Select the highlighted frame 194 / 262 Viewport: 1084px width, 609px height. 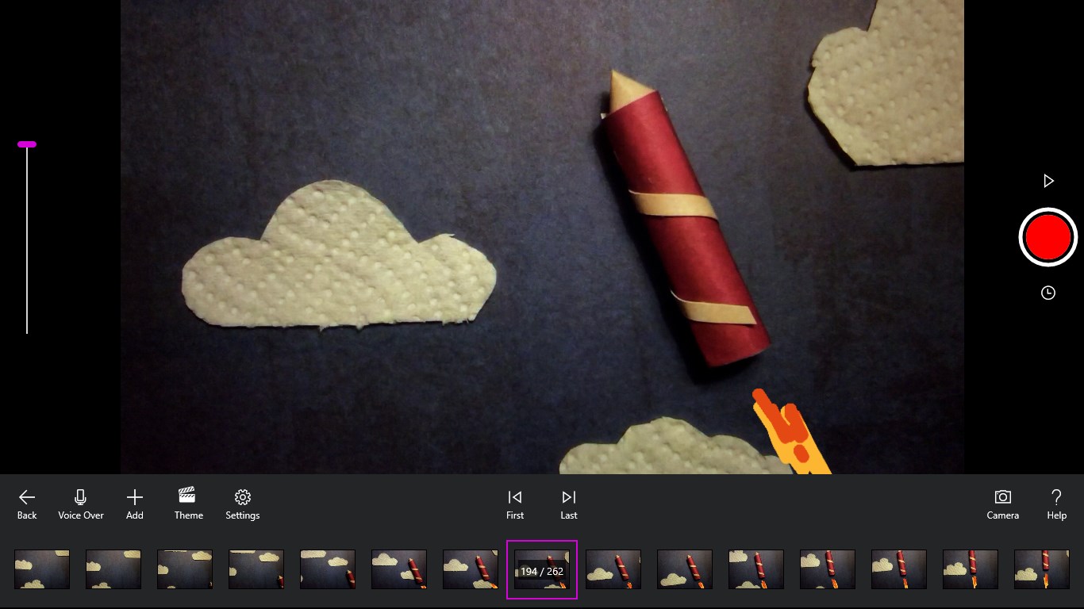click(x=542, y=570)
